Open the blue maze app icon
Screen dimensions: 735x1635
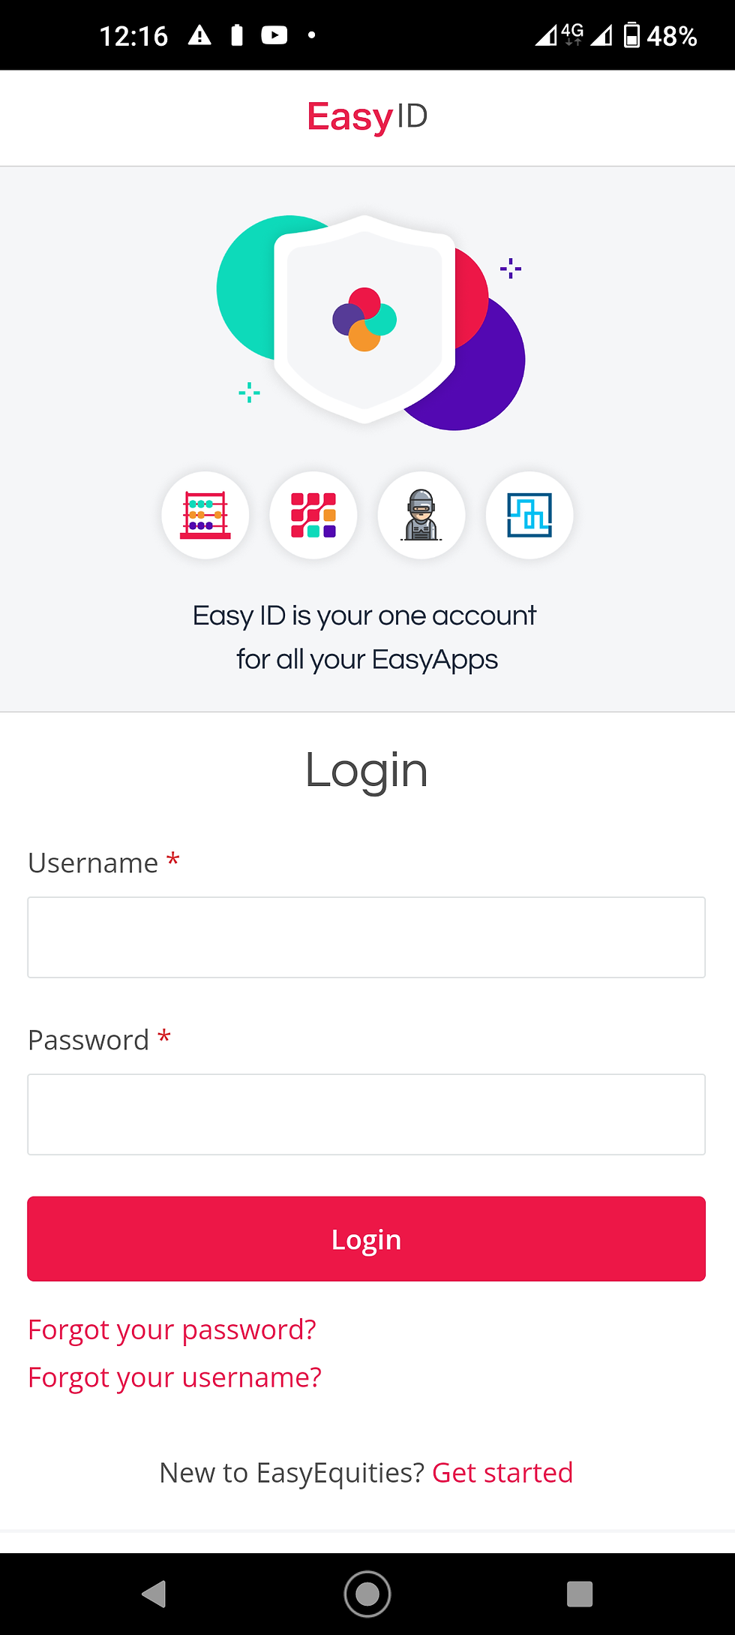click(529, 515)
